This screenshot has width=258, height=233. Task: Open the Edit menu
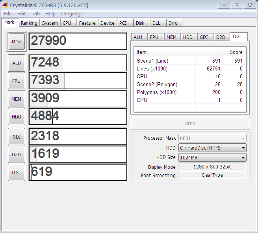pos(22,14)
